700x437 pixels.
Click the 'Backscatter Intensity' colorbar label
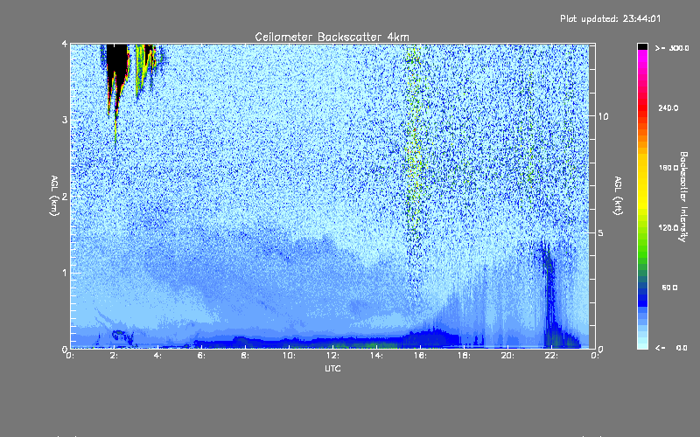pos(683,197)
